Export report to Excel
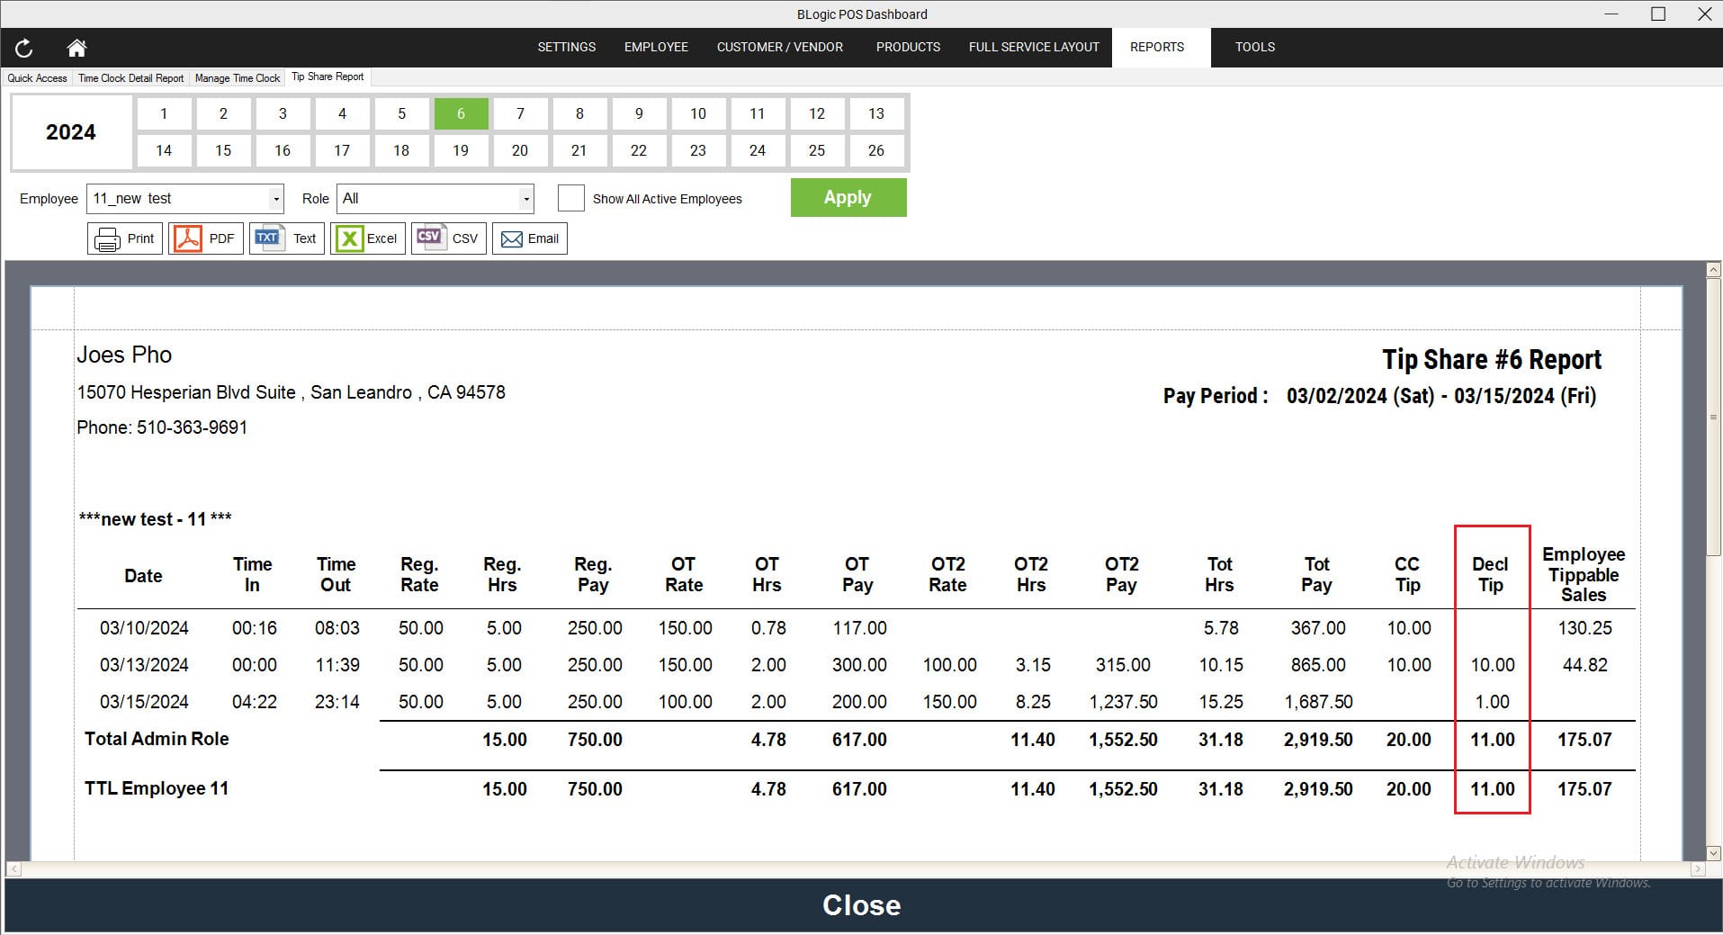The height and width of the screenshot is (935, 1723). [367, 238]
